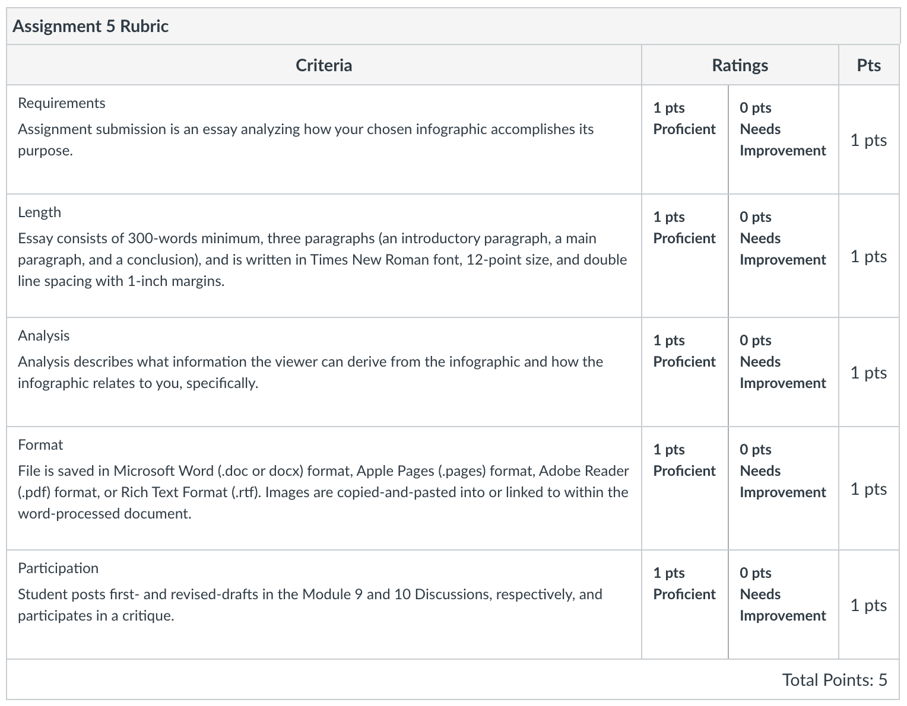Mark Analysis criterion as Needs Improvement

click(784, 372)
